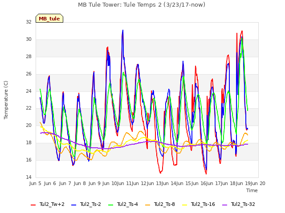This screenshot has width=285, height=213.
Task: Click the Temperature (C) axis label
Action: pos(6,100)
